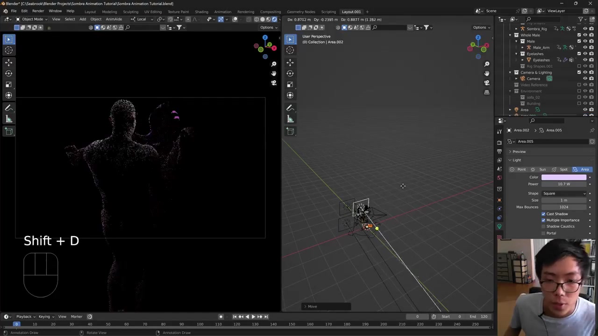Select the Cursor tool in left viewport
598x336 pixels.
coord(9,50)
